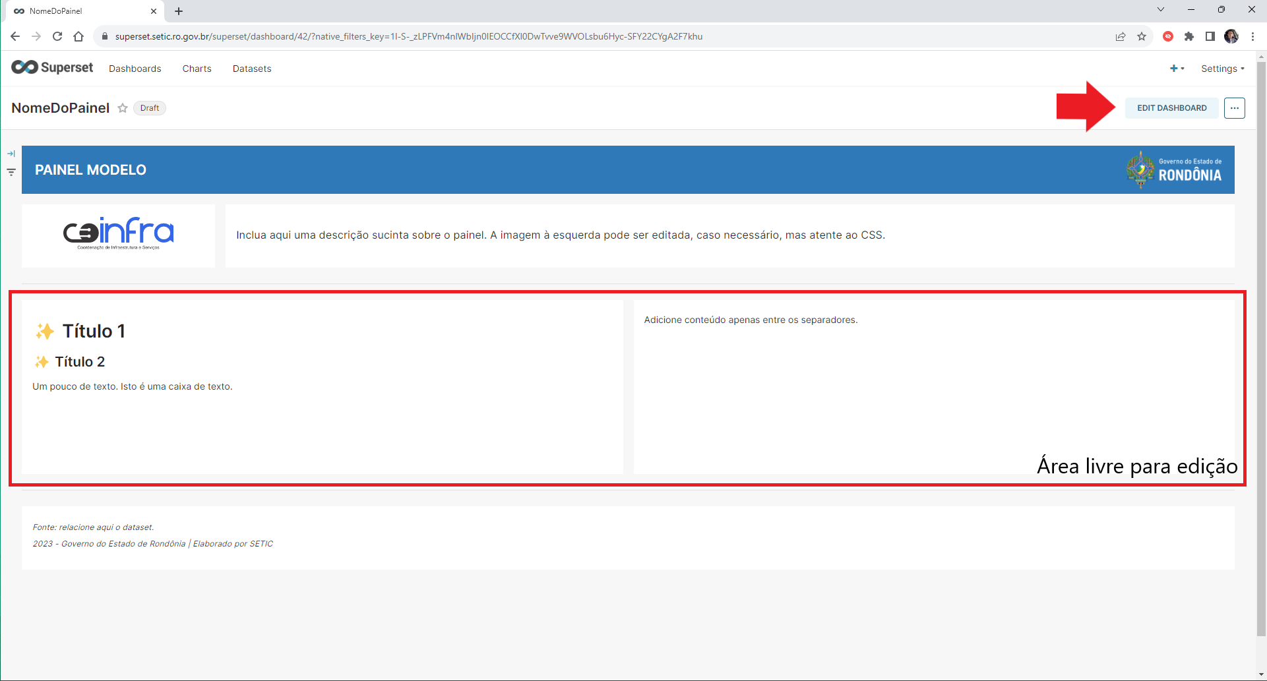
Task: Go to Dashboards in the top menu
Action: click(x=135, y=69)
